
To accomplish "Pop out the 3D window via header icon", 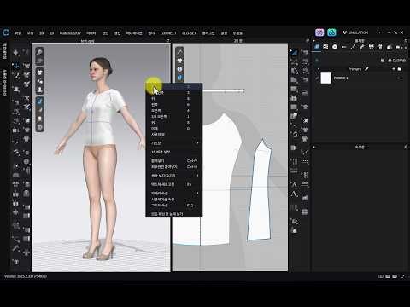I will click(167, 41).
